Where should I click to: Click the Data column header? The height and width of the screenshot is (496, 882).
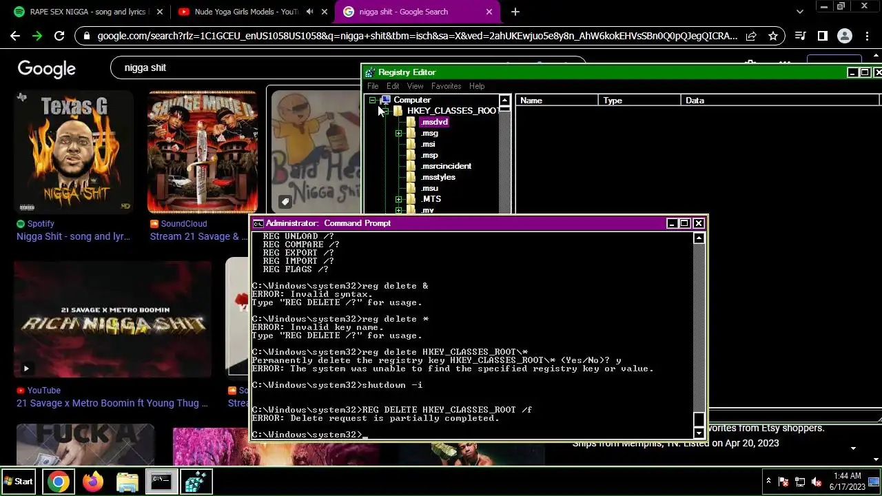coord(780,101)
